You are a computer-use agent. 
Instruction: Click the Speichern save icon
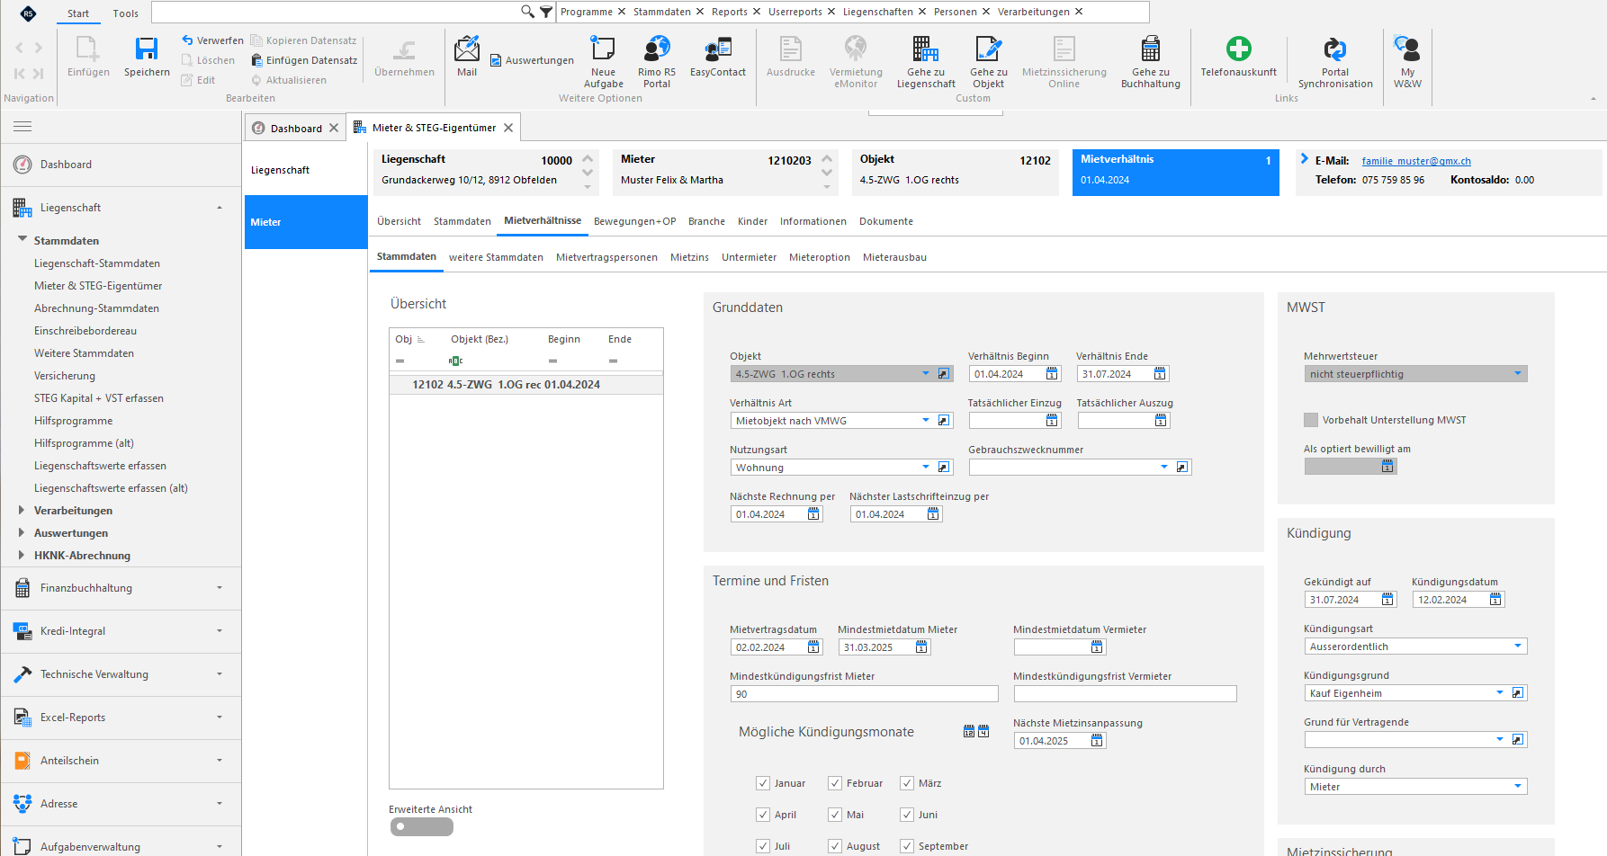pos(147,49)
